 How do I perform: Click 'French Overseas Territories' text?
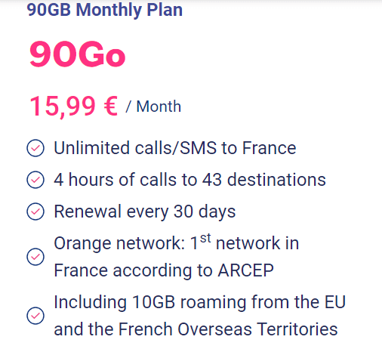click(228, 329)
